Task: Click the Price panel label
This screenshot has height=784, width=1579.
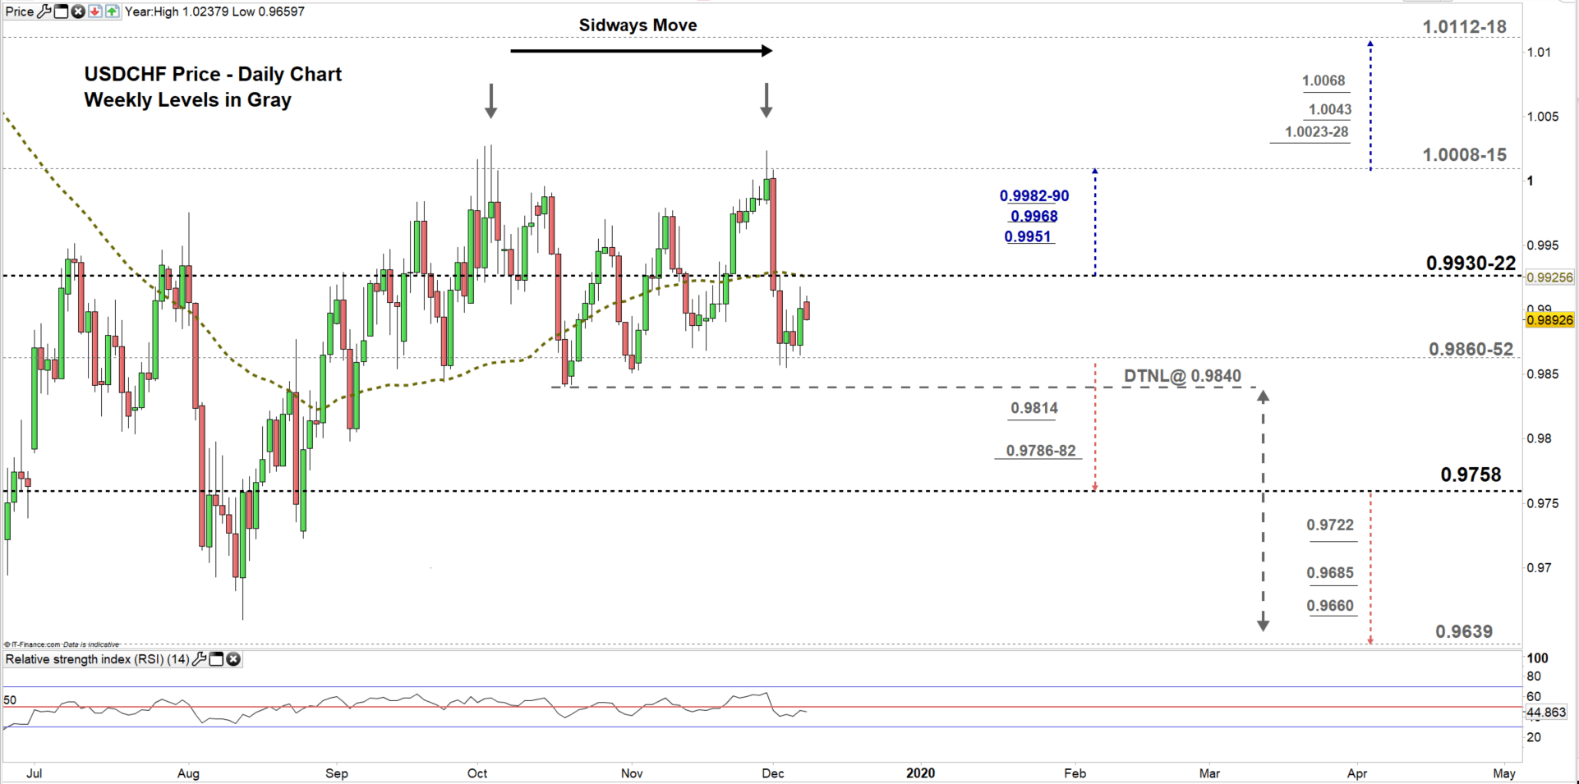Action: pos(20,11)
